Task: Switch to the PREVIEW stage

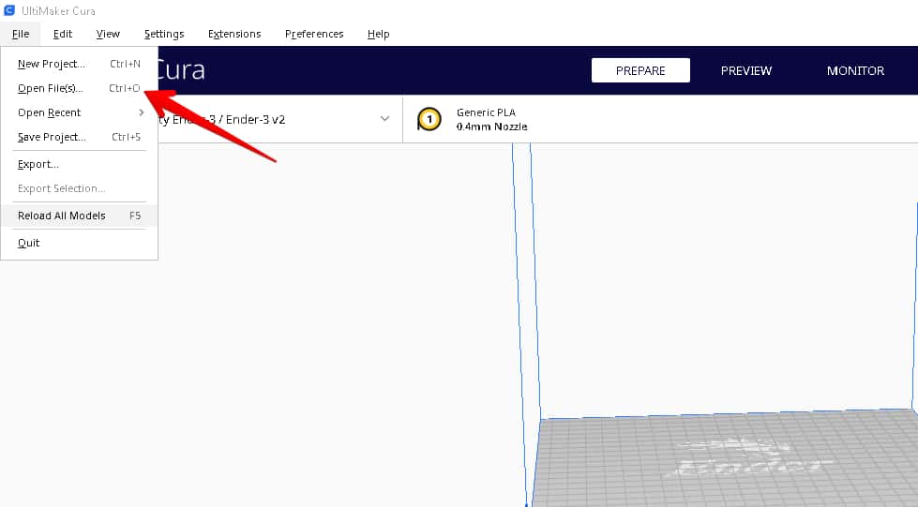Action: (x=745, y=70)
